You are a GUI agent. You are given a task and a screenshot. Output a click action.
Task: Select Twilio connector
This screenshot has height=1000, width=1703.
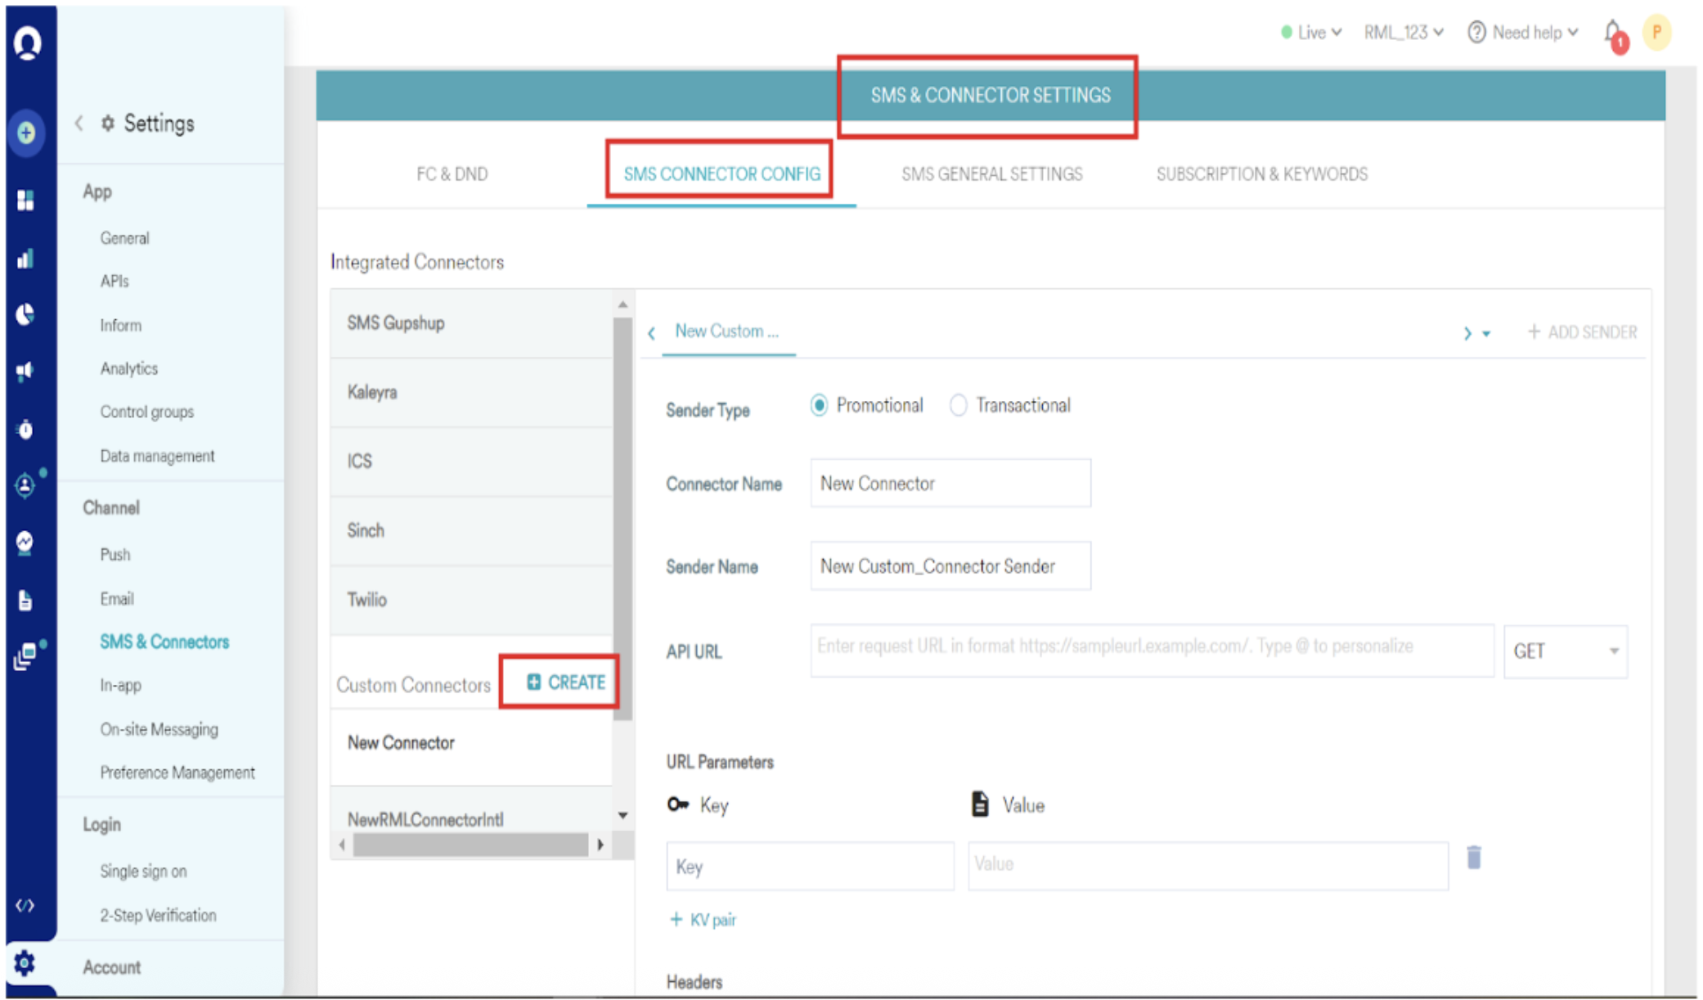pos(471,601)
